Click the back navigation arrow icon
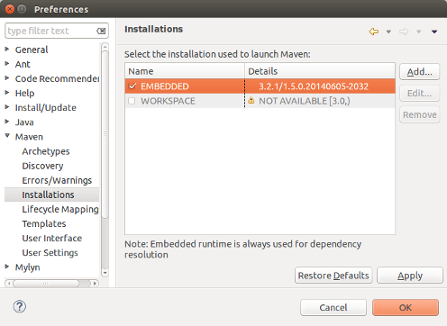 coord(374,32)
